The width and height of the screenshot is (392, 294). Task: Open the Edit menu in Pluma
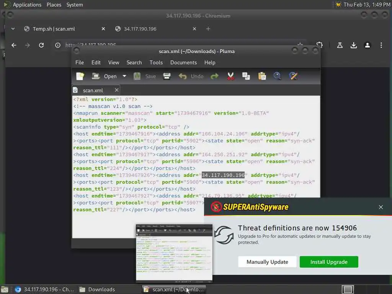point(96,62)
